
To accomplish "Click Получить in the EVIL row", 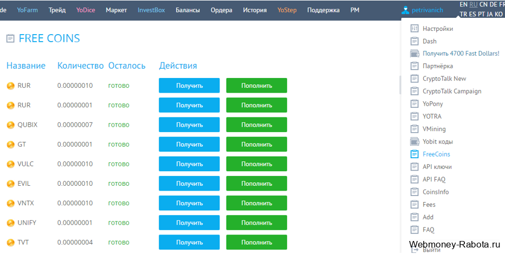I will point(190,184).
